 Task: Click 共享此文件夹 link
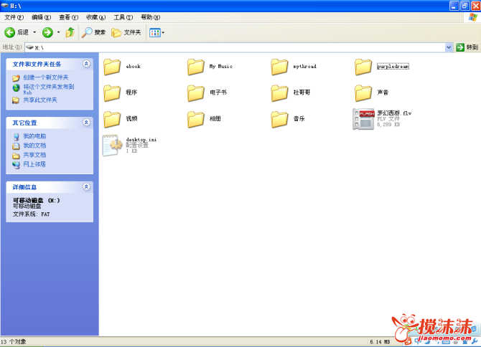(40, 100)
